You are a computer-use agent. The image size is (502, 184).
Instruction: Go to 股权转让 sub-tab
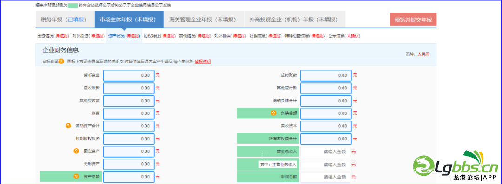point(159,36)
